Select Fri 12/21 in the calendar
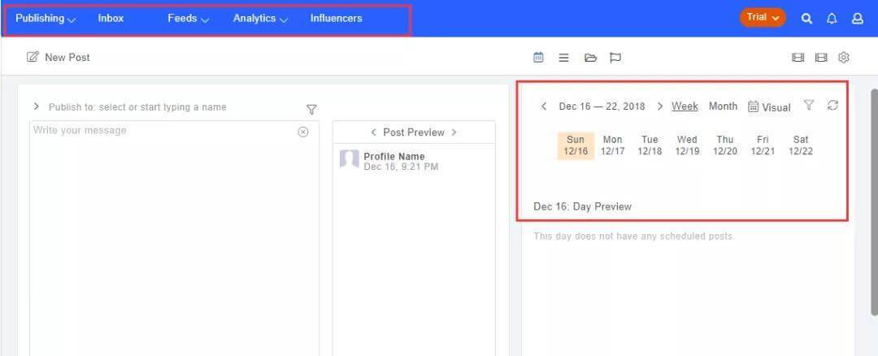The width and height of the screenshot is (878, 356). 763,145
